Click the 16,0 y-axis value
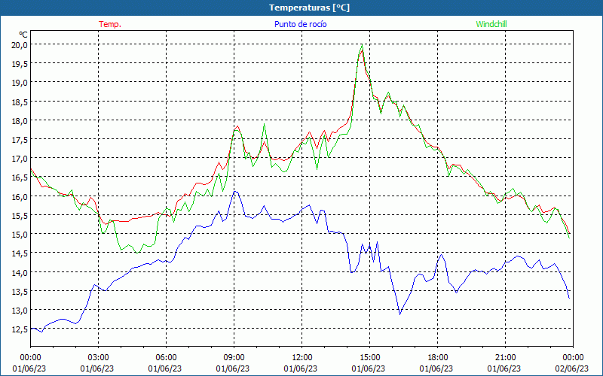This screenshot has height=376, width=603. click(20, 196)
